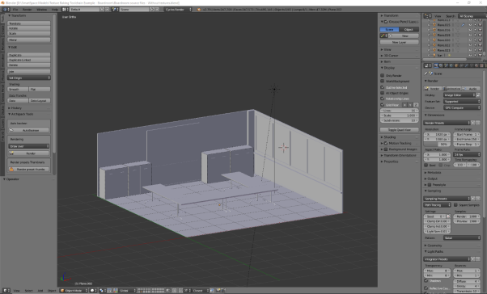Click the New Layer button

click(400, 42)
